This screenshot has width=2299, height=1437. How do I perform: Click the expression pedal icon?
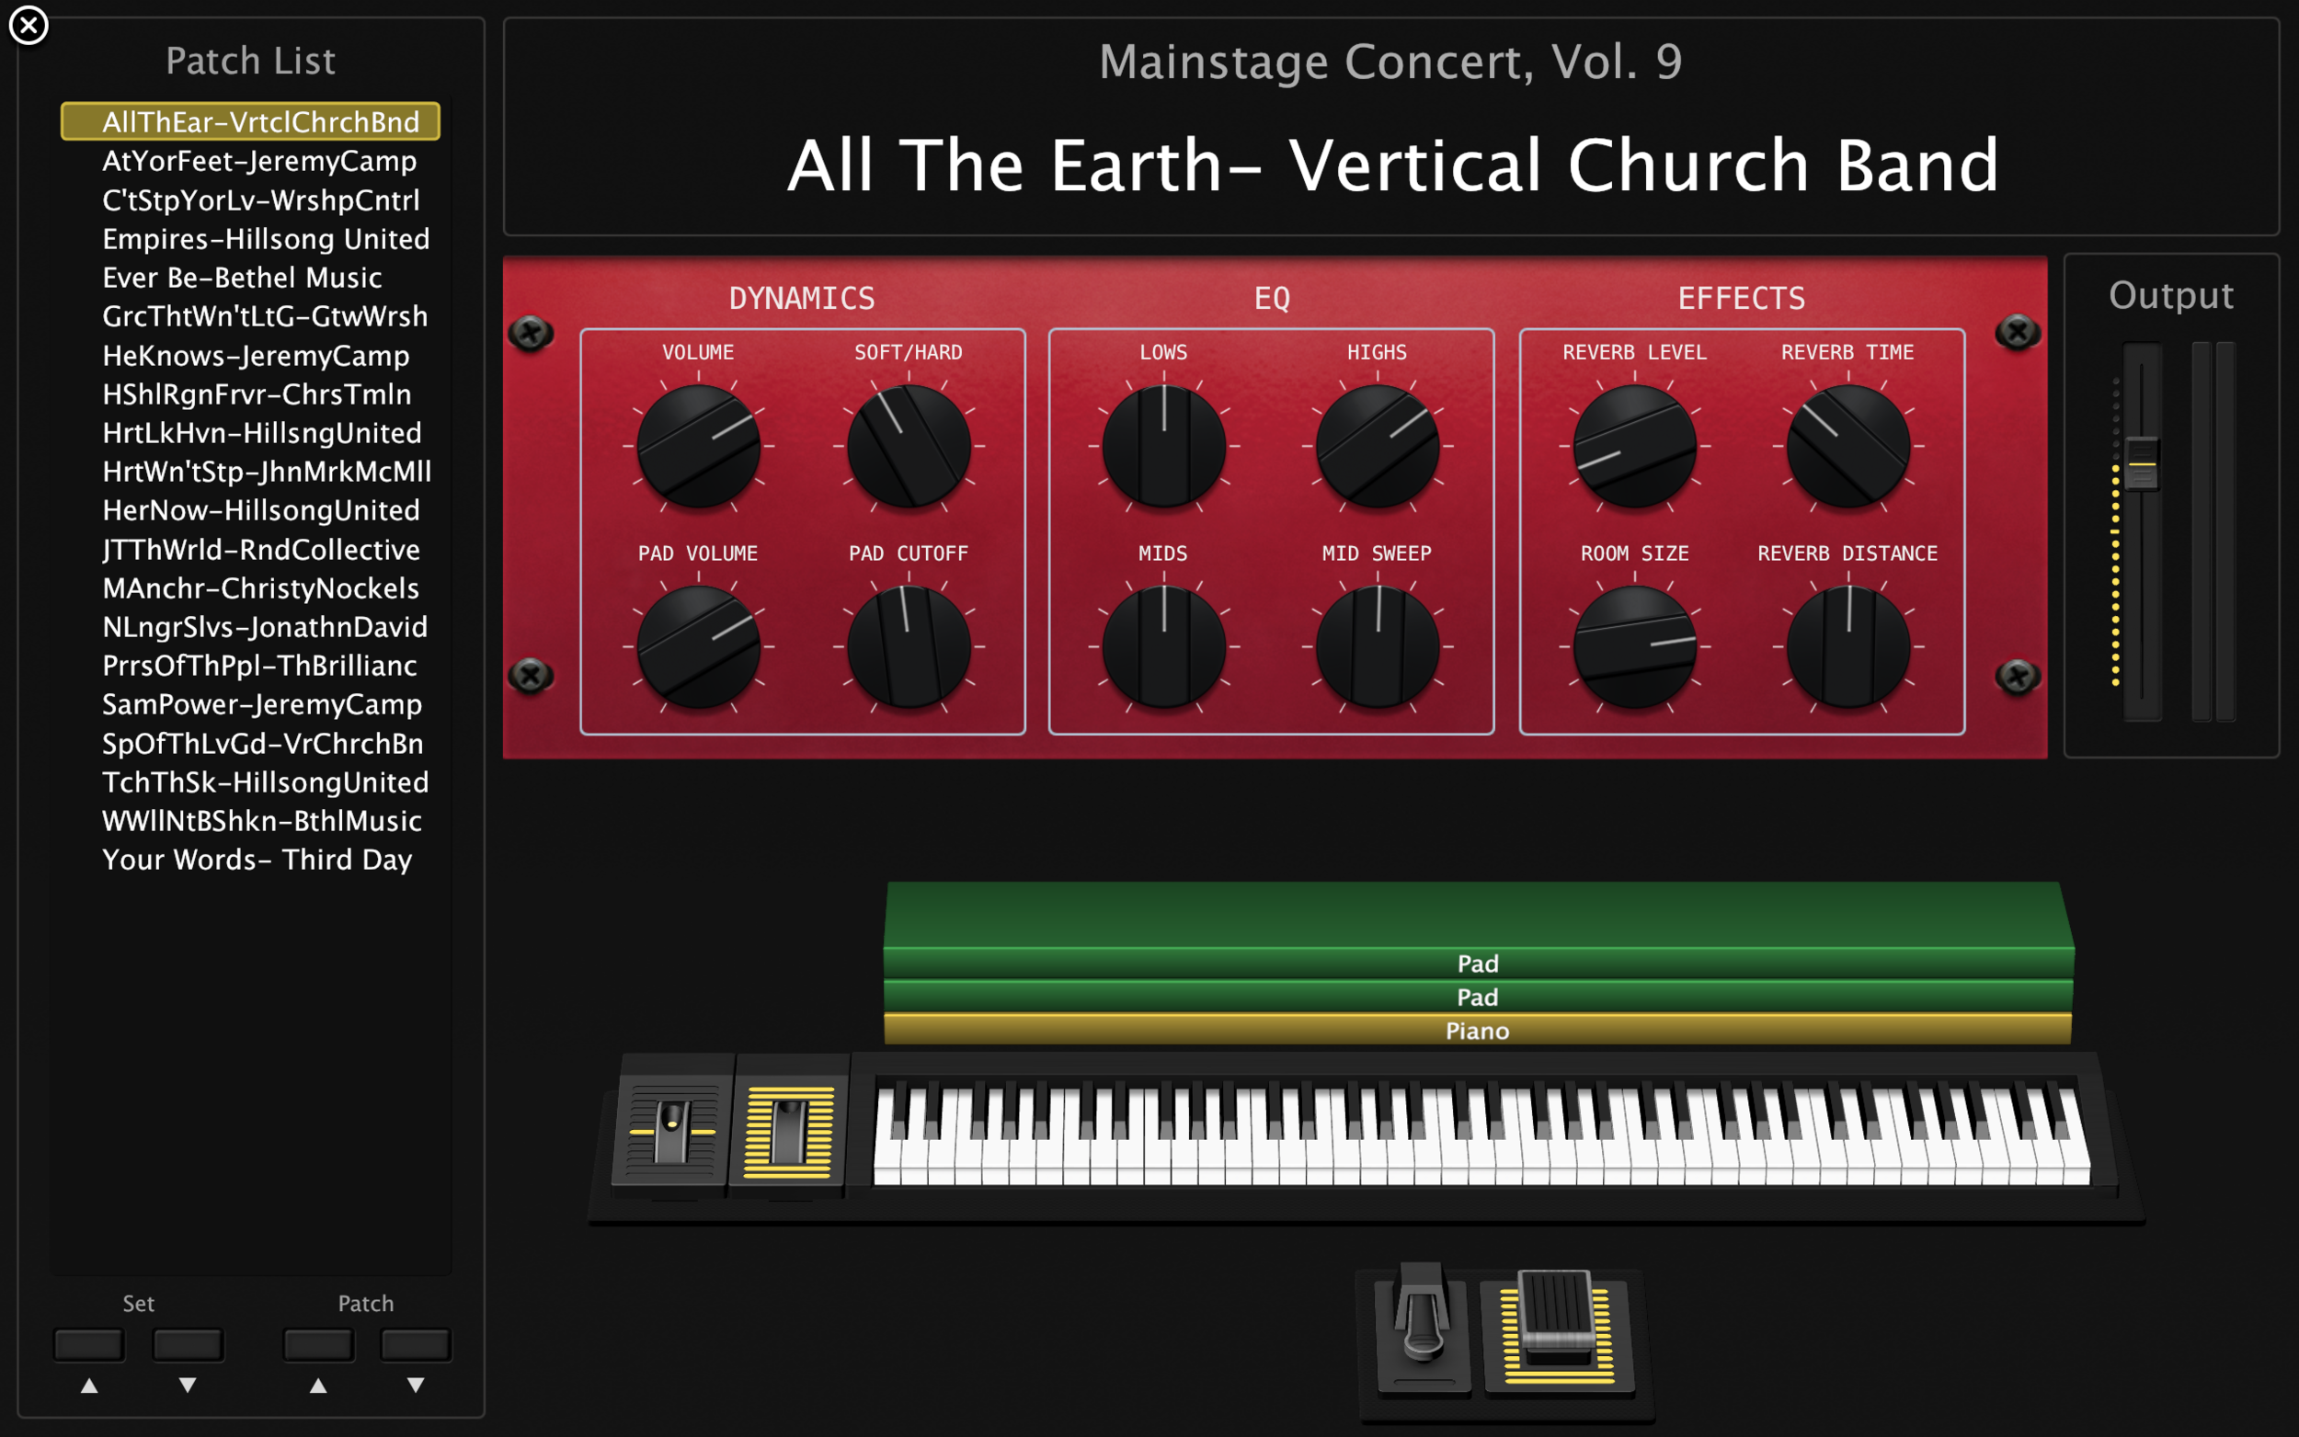point(1559,1330)
